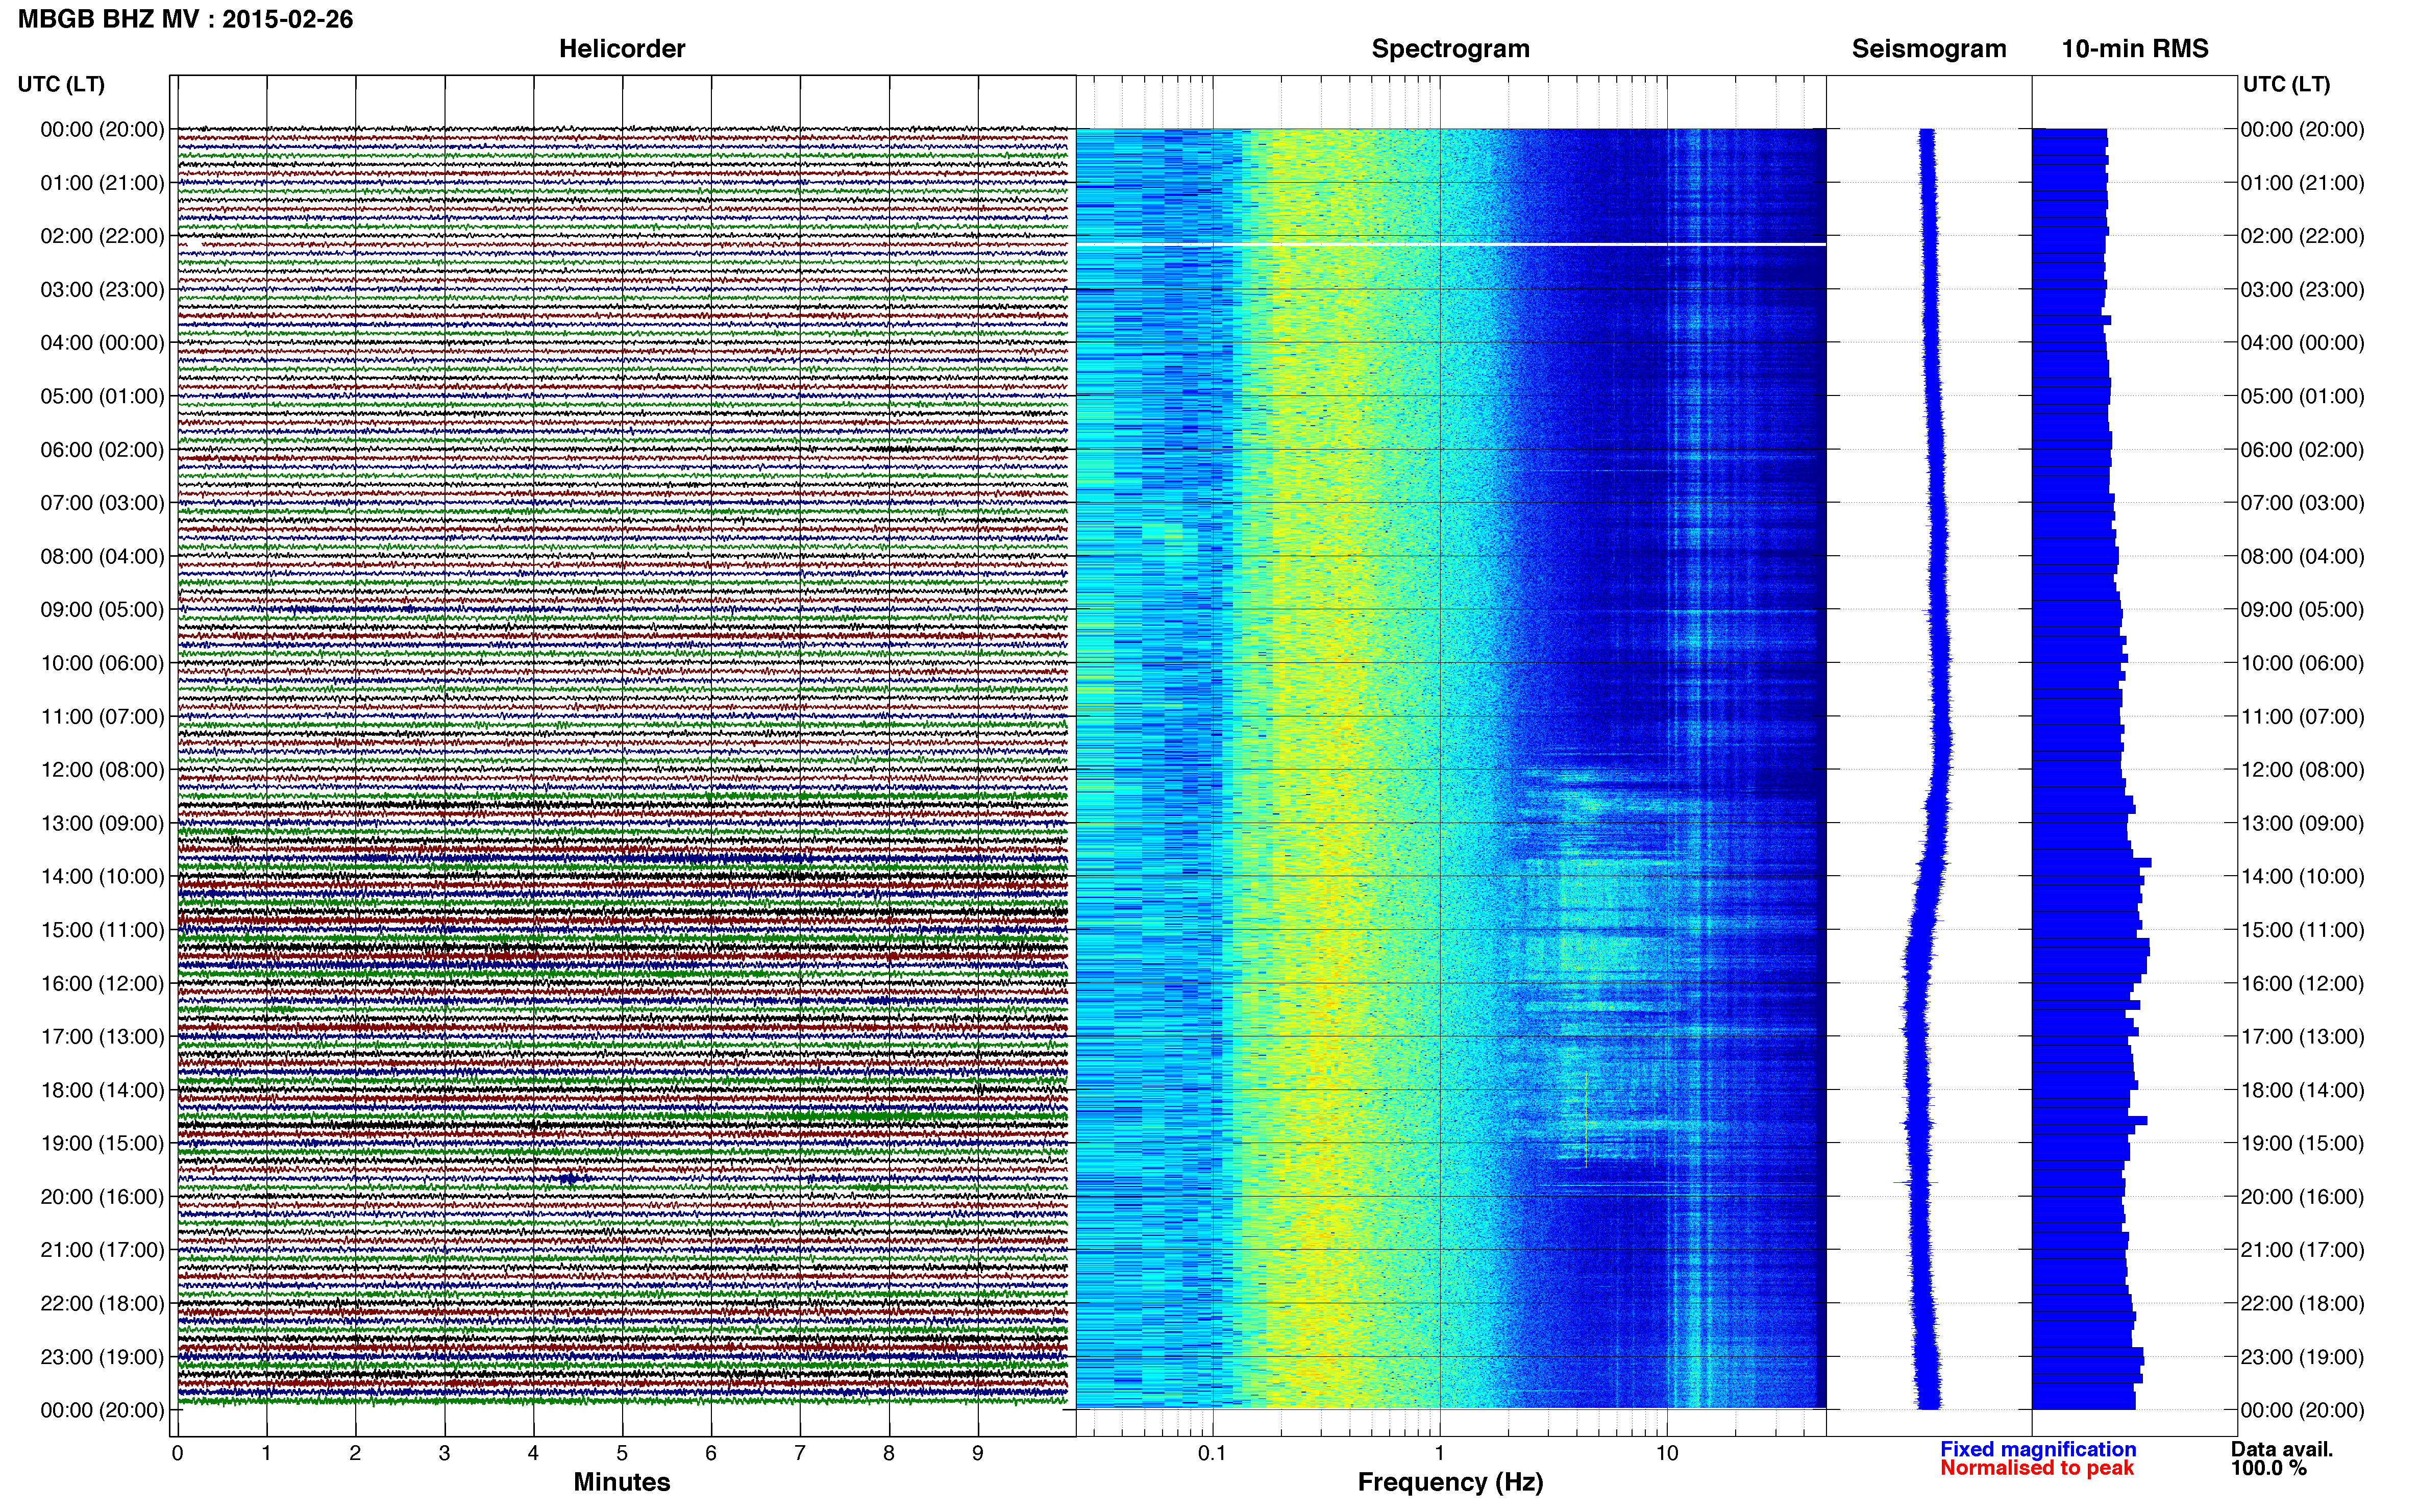Viewport: 2419px width, 1512px height.
Task: Click the white data gap line in spectrogram
Action: pos(1451,244)
